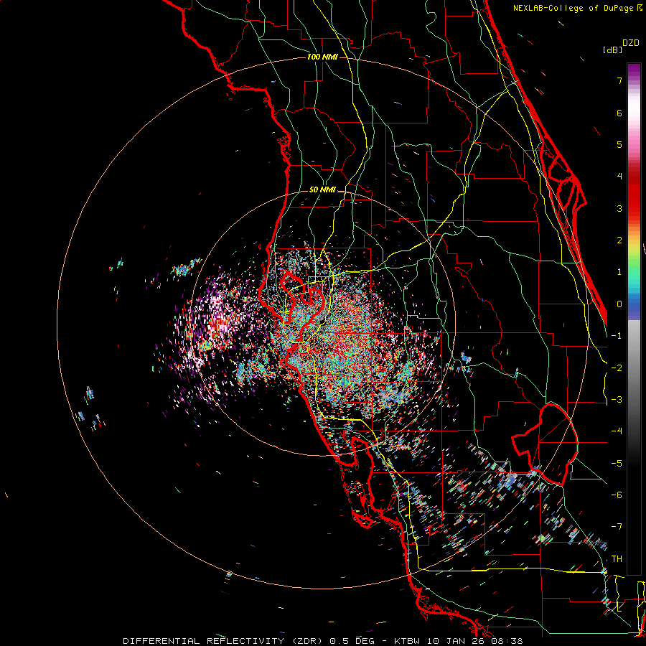Click the "100 NMI" range ring label
This screenshot has width=646, height=646.
pos(322,57)
